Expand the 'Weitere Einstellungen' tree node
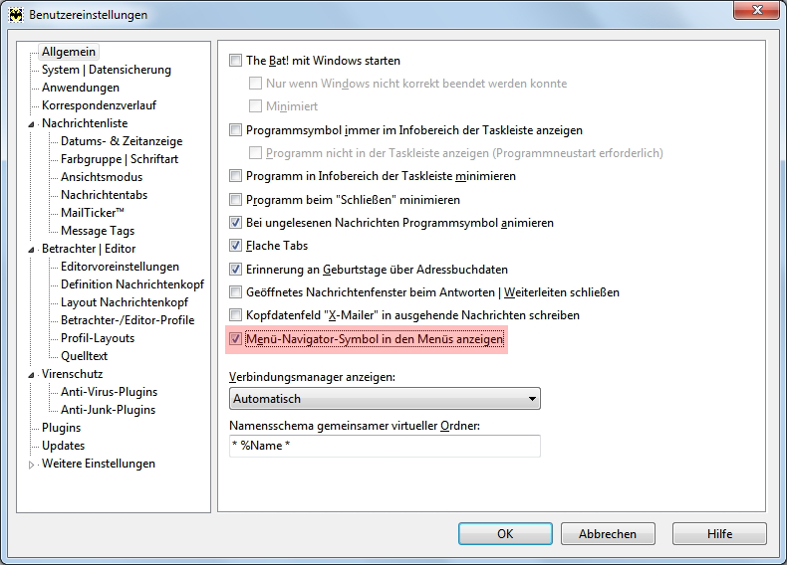Image resolution: width=787 pixels, height=565 pixels. (31, 465)
